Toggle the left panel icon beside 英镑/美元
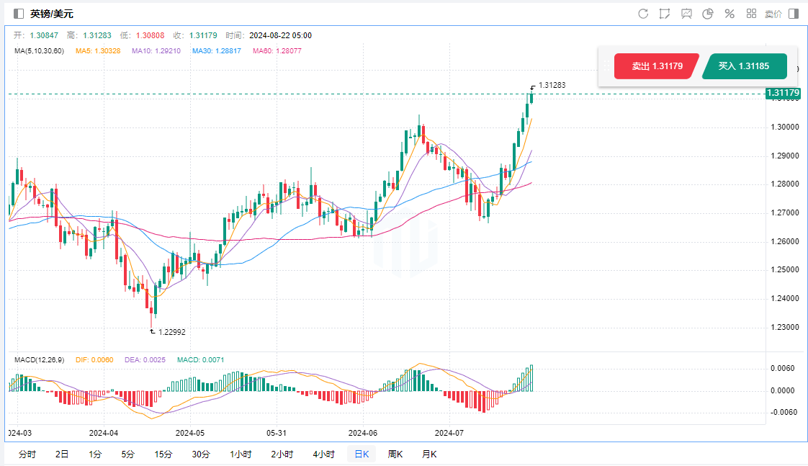Viewport: 808px width, 466px height. click(19, 14)
